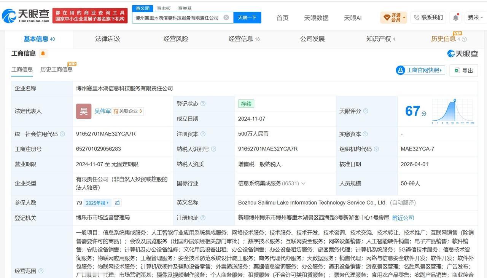Clear the search box with X icon

click(x=226, y=18)
